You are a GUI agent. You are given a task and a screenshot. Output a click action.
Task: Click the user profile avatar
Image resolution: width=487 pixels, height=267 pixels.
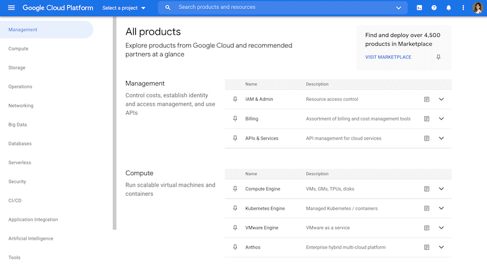(478, 8)
